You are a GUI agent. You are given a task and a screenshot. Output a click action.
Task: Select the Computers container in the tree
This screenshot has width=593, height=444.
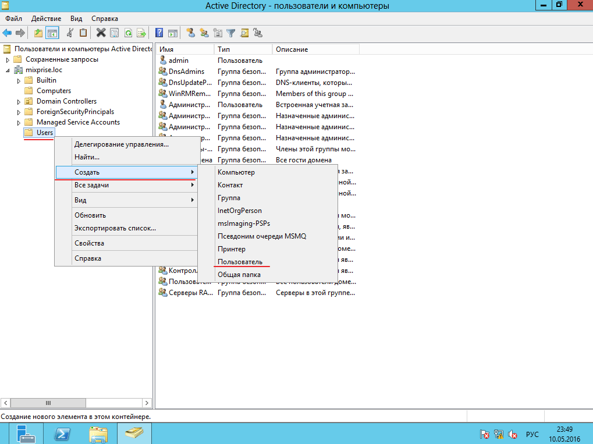click(54, 91)
